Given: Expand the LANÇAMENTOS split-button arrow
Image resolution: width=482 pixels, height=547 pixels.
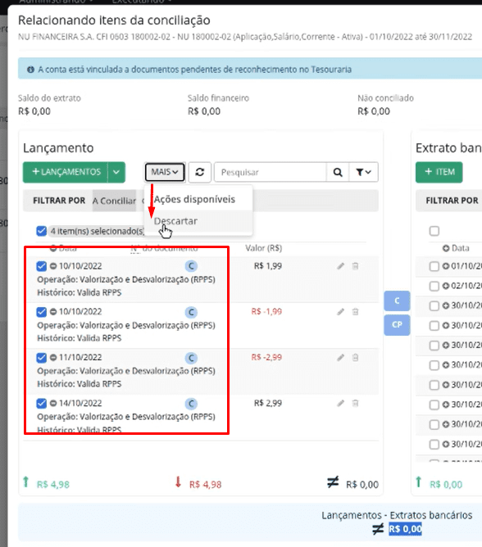Looking at the screenshot, I should tap(116, 172).
